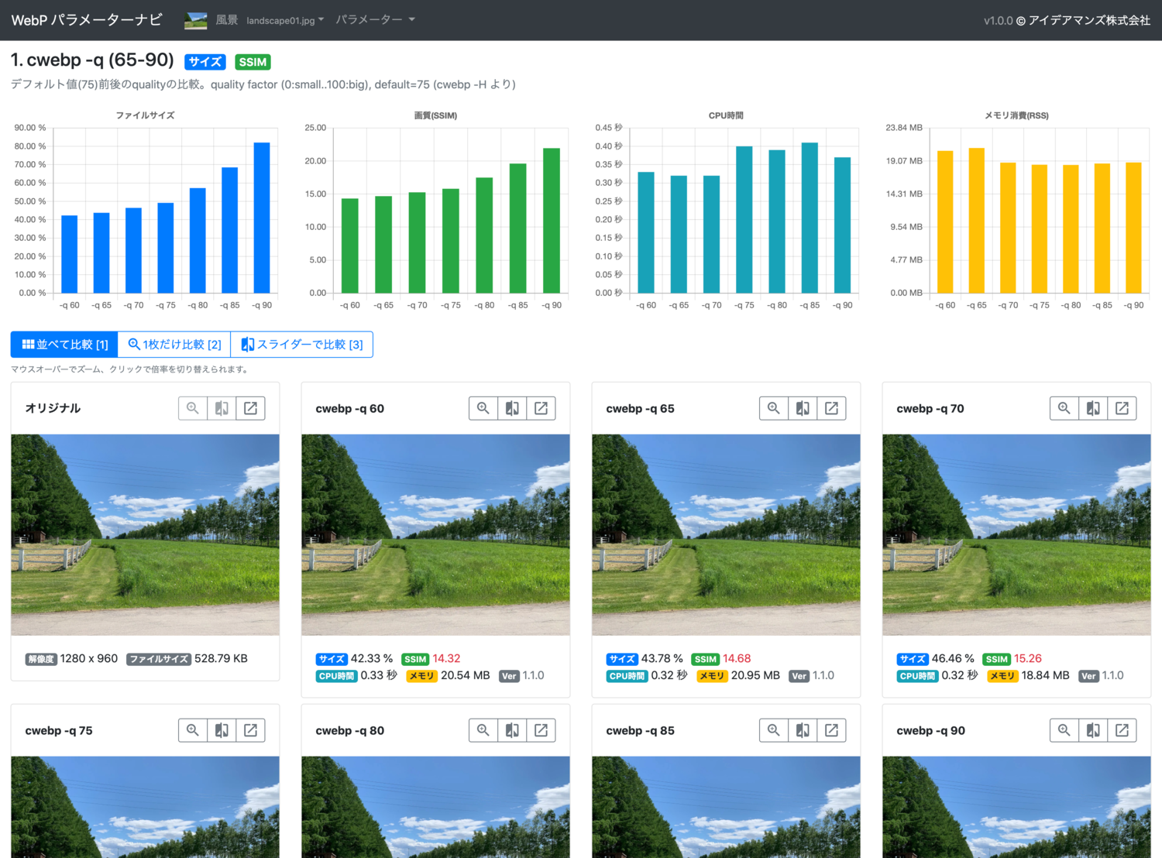Zoom into cwebp -q 75 image
The width and height of the screenshot is (1162, 858).
click(193, 730)
